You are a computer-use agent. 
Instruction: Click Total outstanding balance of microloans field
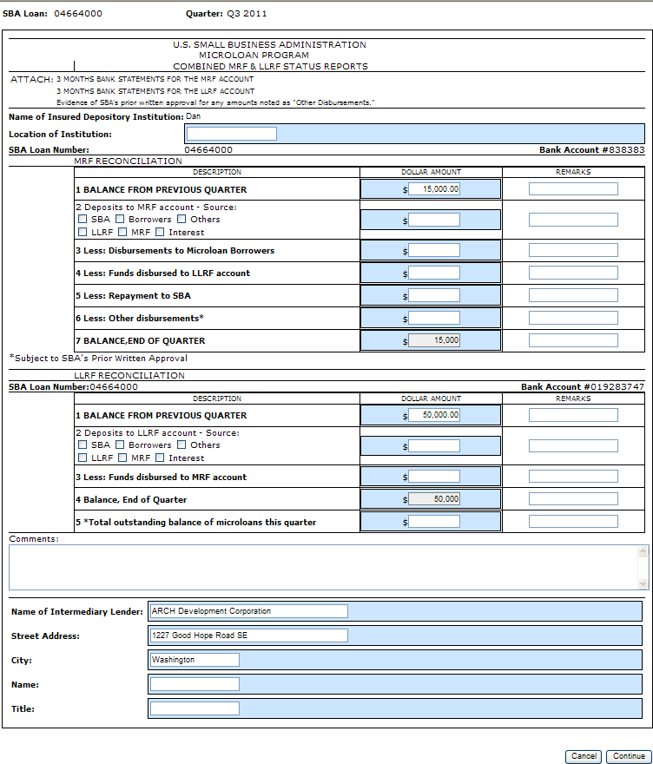pyautogui.click(x=434, y=522)
